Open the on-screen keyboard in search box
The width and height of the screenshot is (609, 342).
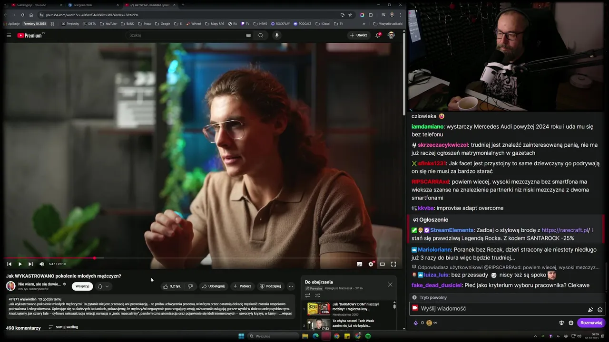(x=248, y=35)
